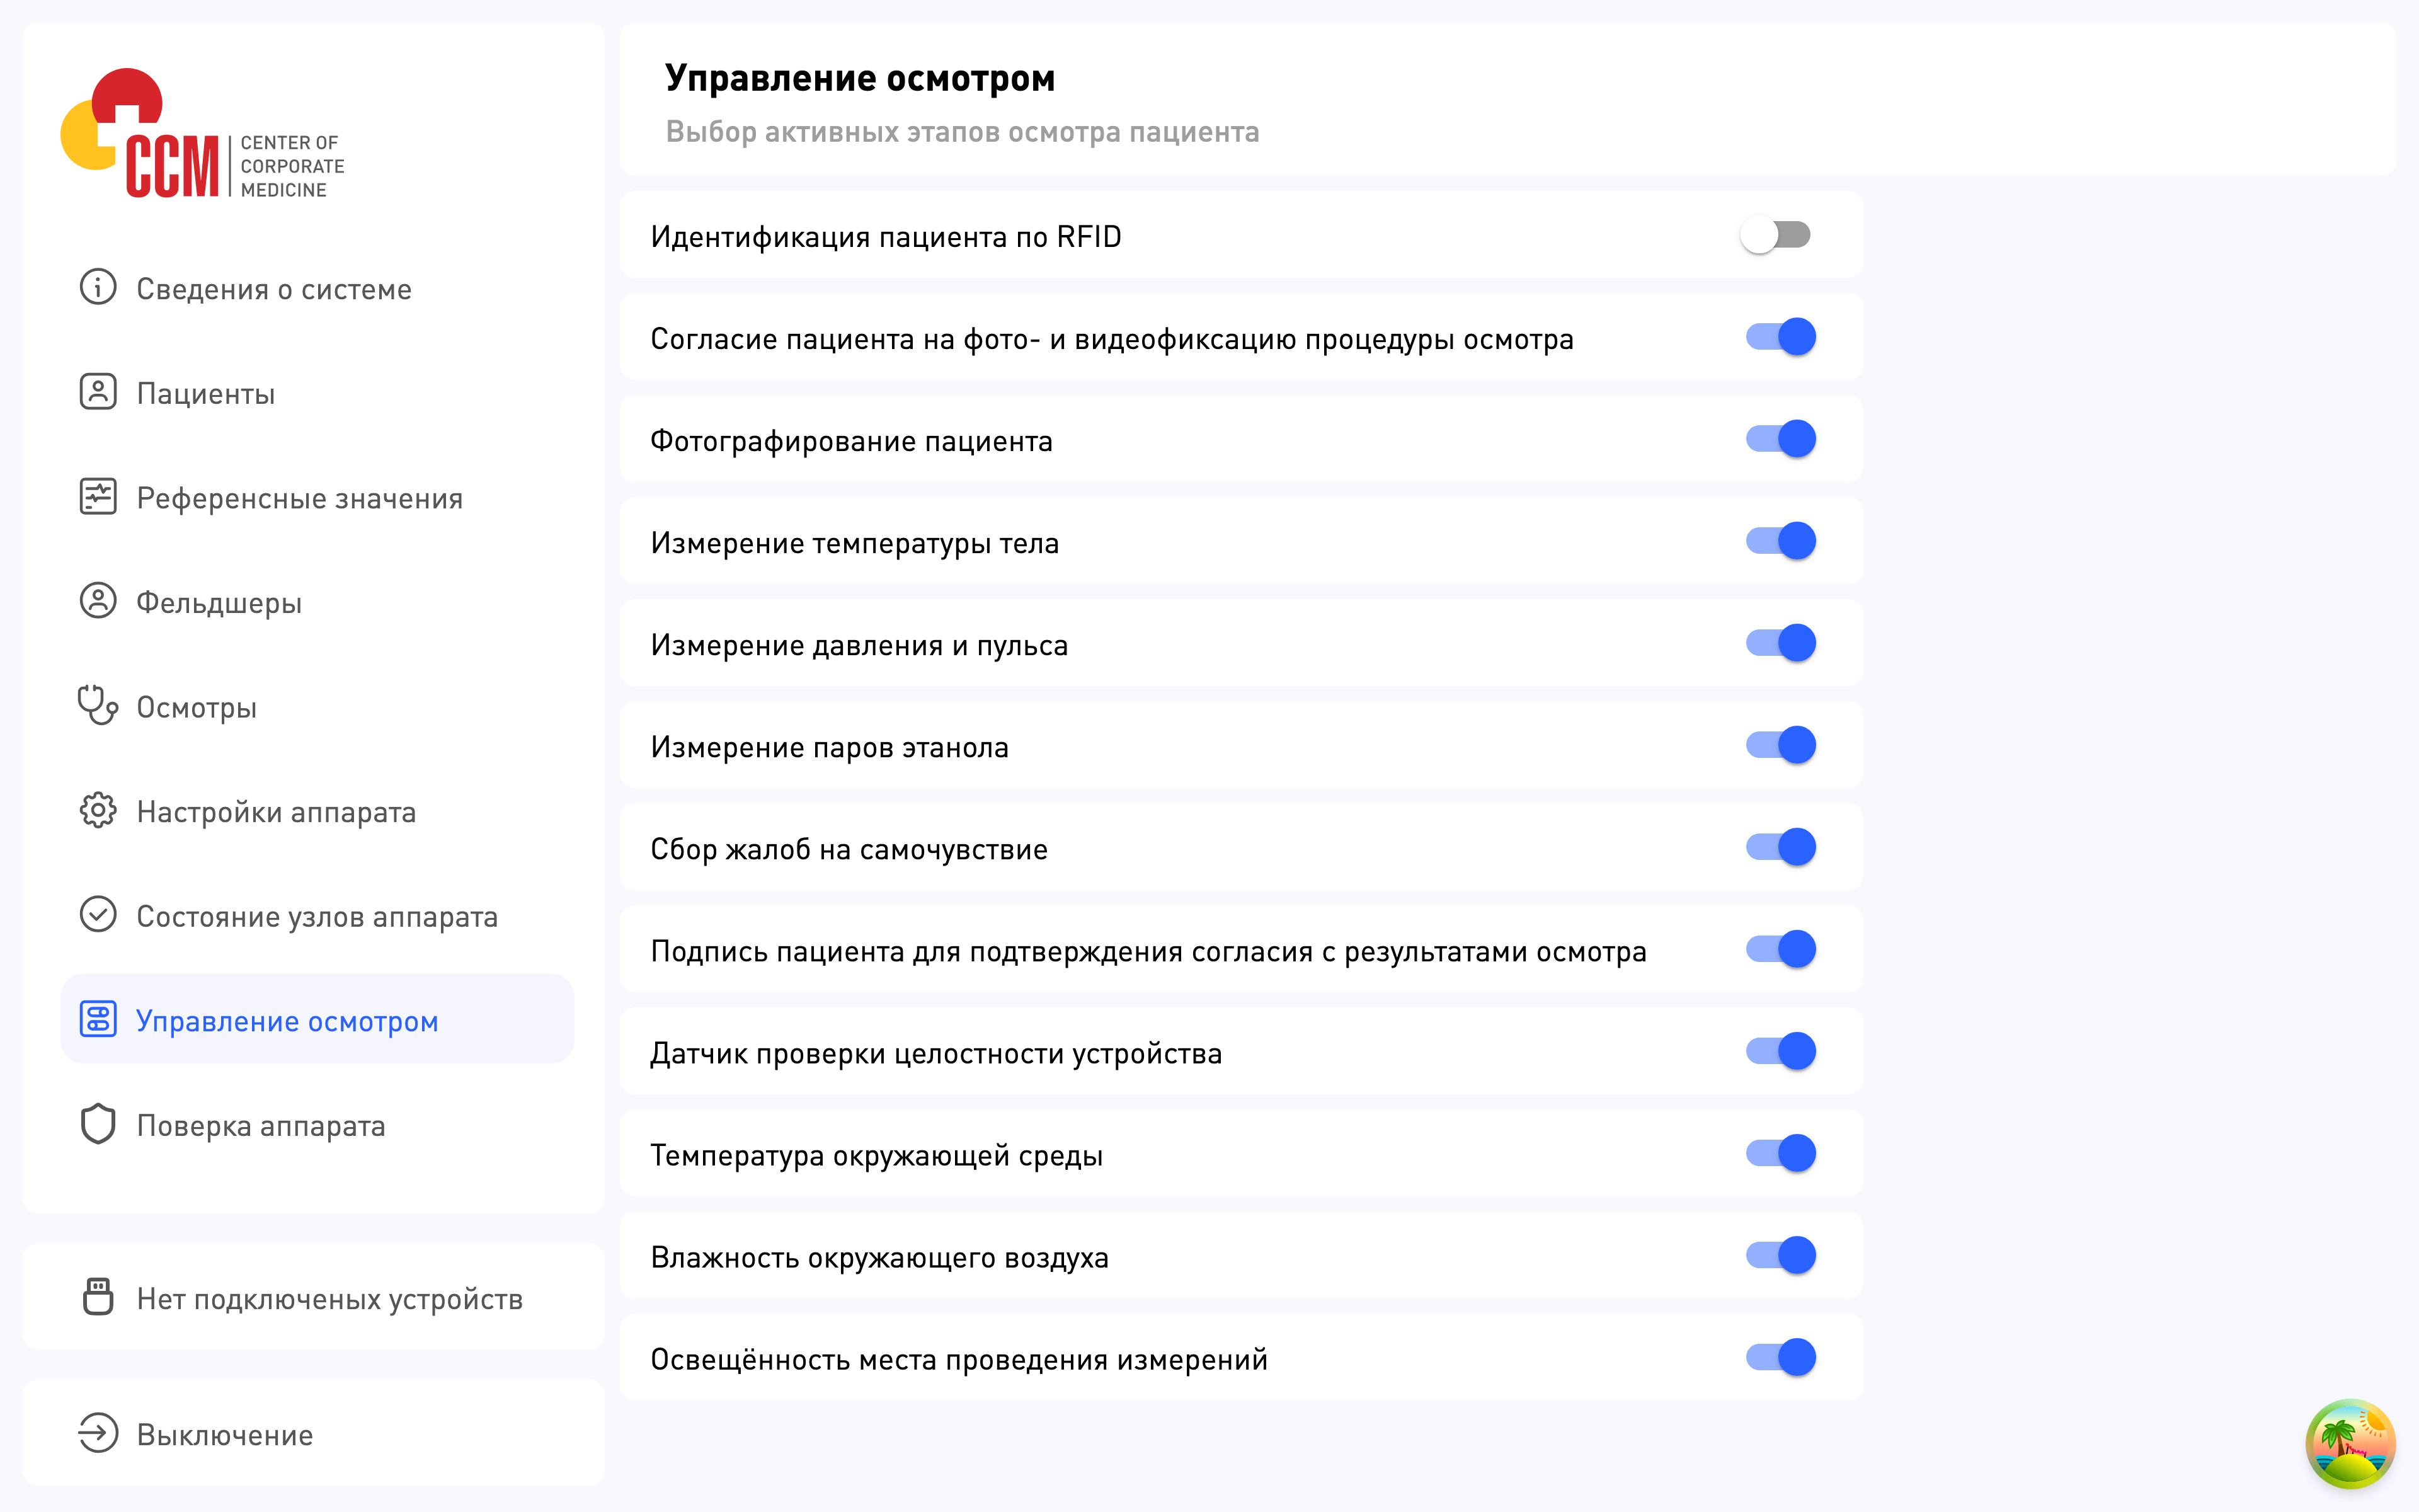Open the Фельдшеры menu section
Image resolution: width=2419 pixels, height=1512 pixels.
[219, 602]
